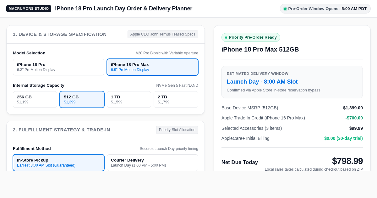Click the Device & Storage Specification section heading
Viewport: 377px width, 198px height.
(60, 34)
